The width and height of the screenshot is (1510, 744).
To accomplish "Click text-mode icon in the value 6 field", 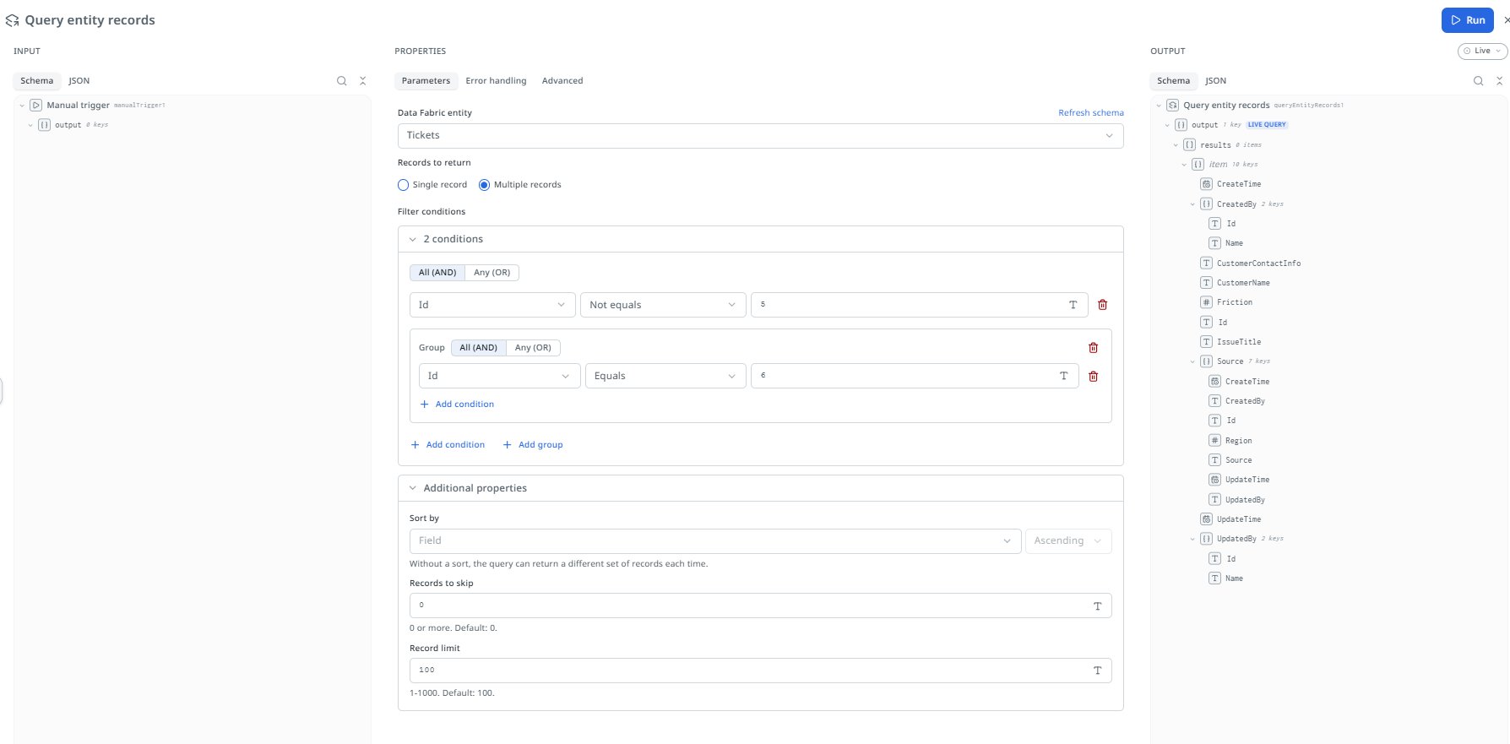I will click(x=1064, y=376).
